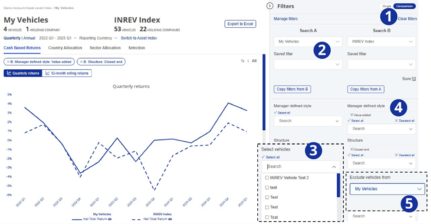Remove the Manager defined style Value-added chip
431x224 pixels.
pos(8,61)
